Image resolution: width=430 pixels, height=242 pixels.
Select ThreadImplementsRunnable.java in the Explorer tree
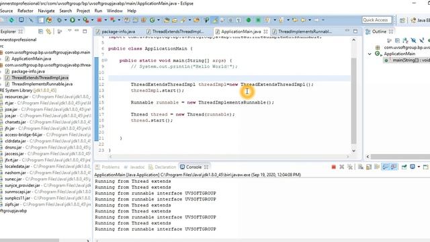[42, 84]
